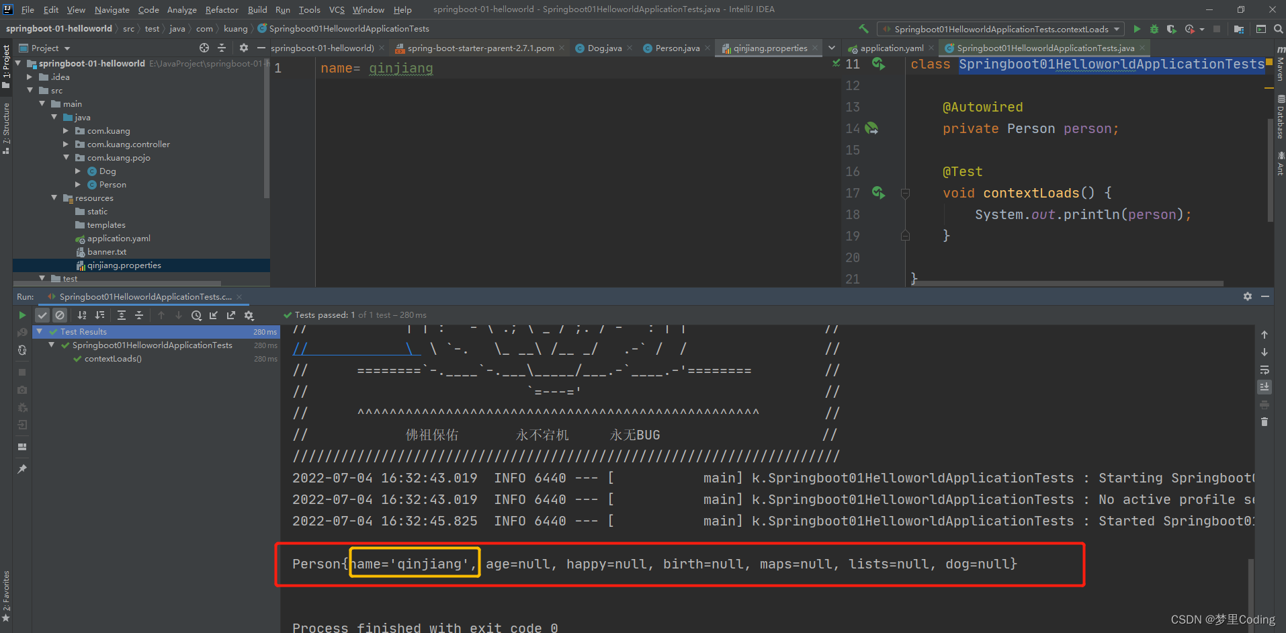The height and width of the screenshot is (633, 1286).
Task: Run with coverage from the top toolbar
Action: (x=1172, y=29)
